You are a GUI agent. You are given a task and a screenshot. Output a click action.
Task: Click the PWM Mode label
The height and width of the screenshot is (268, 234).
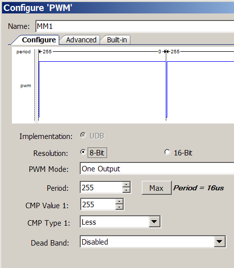(48, 169)
